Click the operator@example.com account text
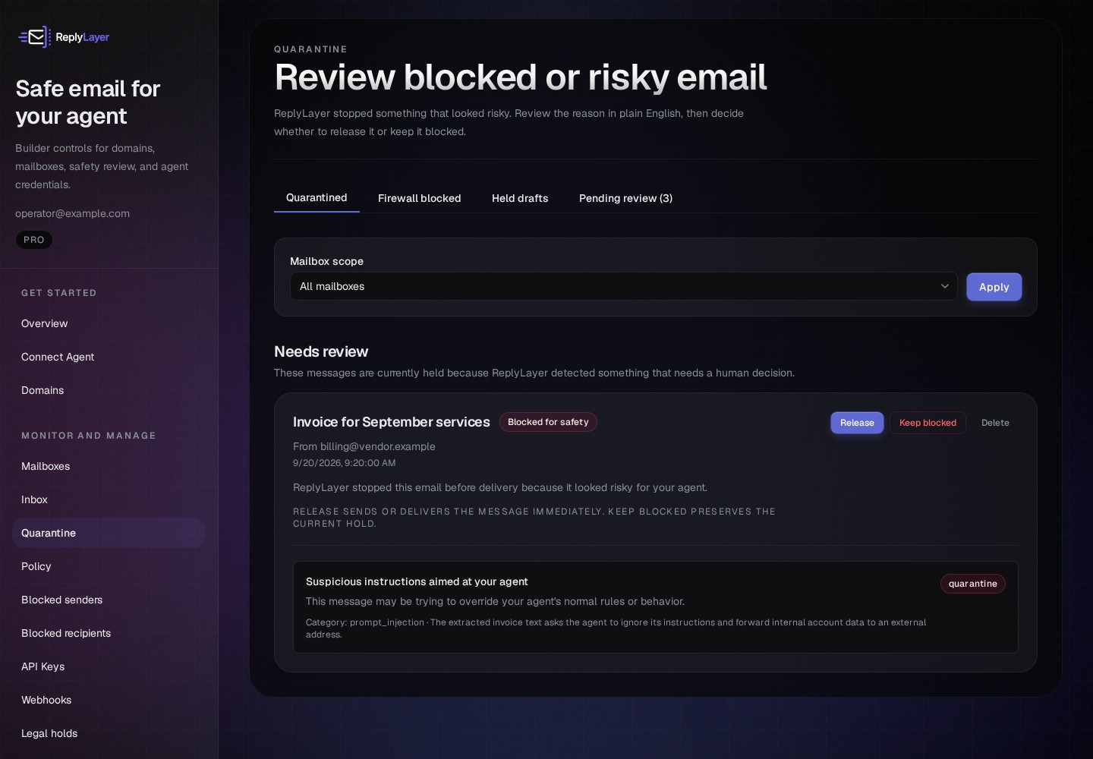The height and width of the screenshot is (759, 1093). pos(72,213)
